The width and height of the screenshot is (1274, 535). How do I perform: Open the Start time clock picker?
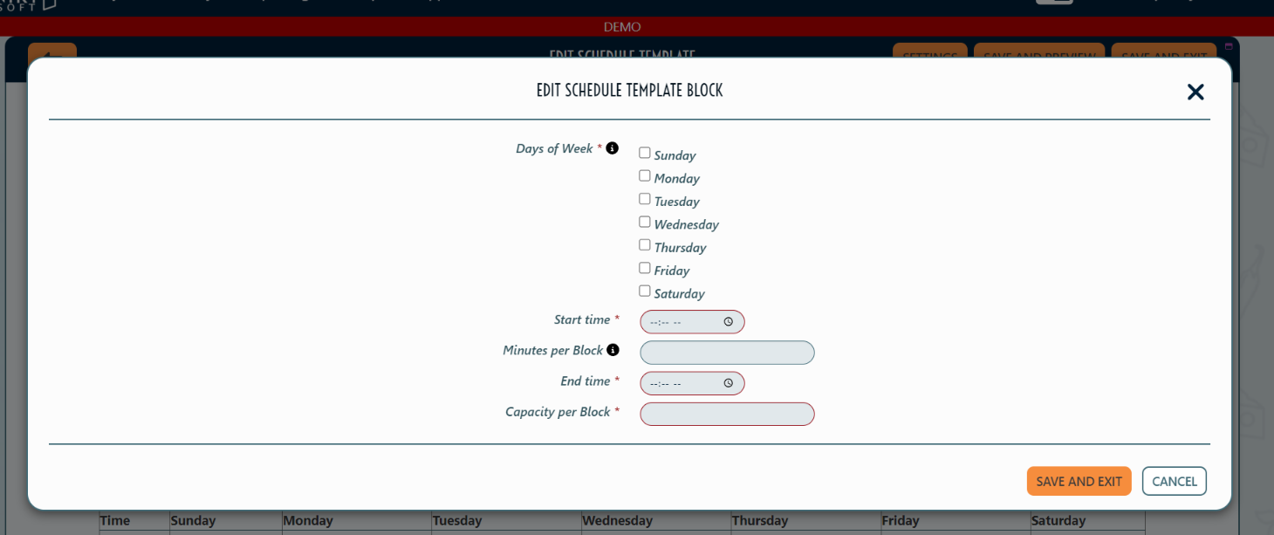point(729,321)
